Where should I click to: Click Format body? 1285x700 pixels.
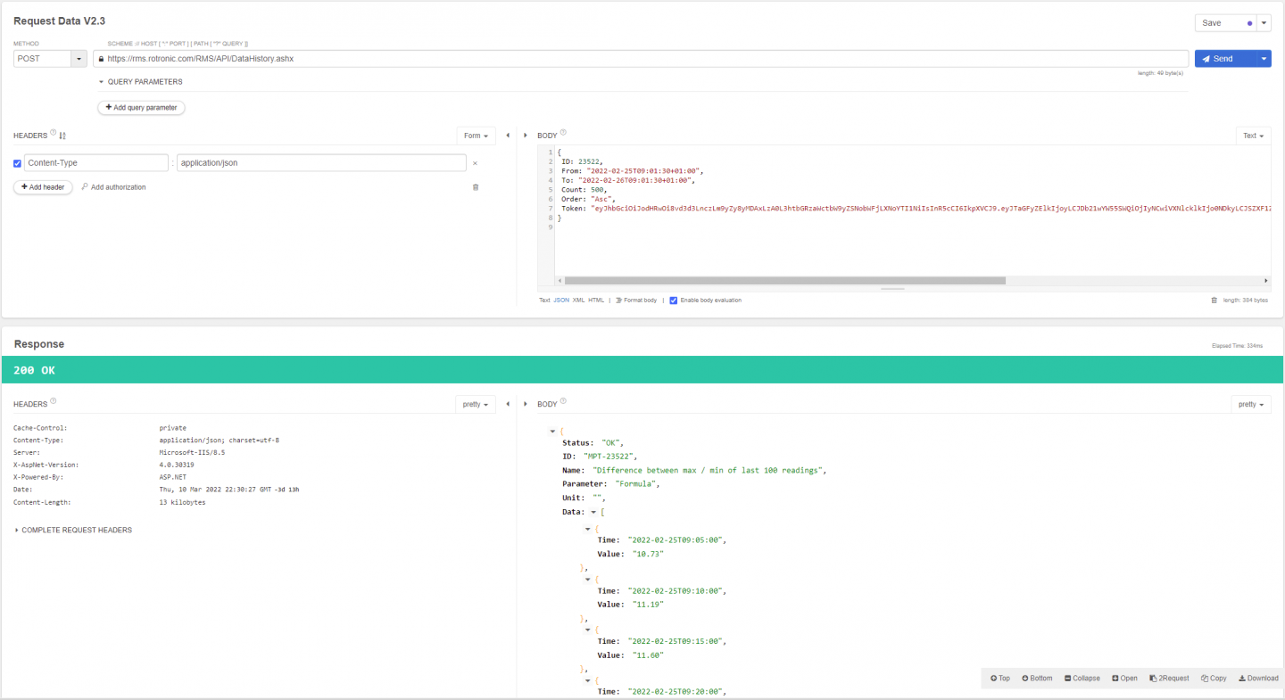[636, 301]
